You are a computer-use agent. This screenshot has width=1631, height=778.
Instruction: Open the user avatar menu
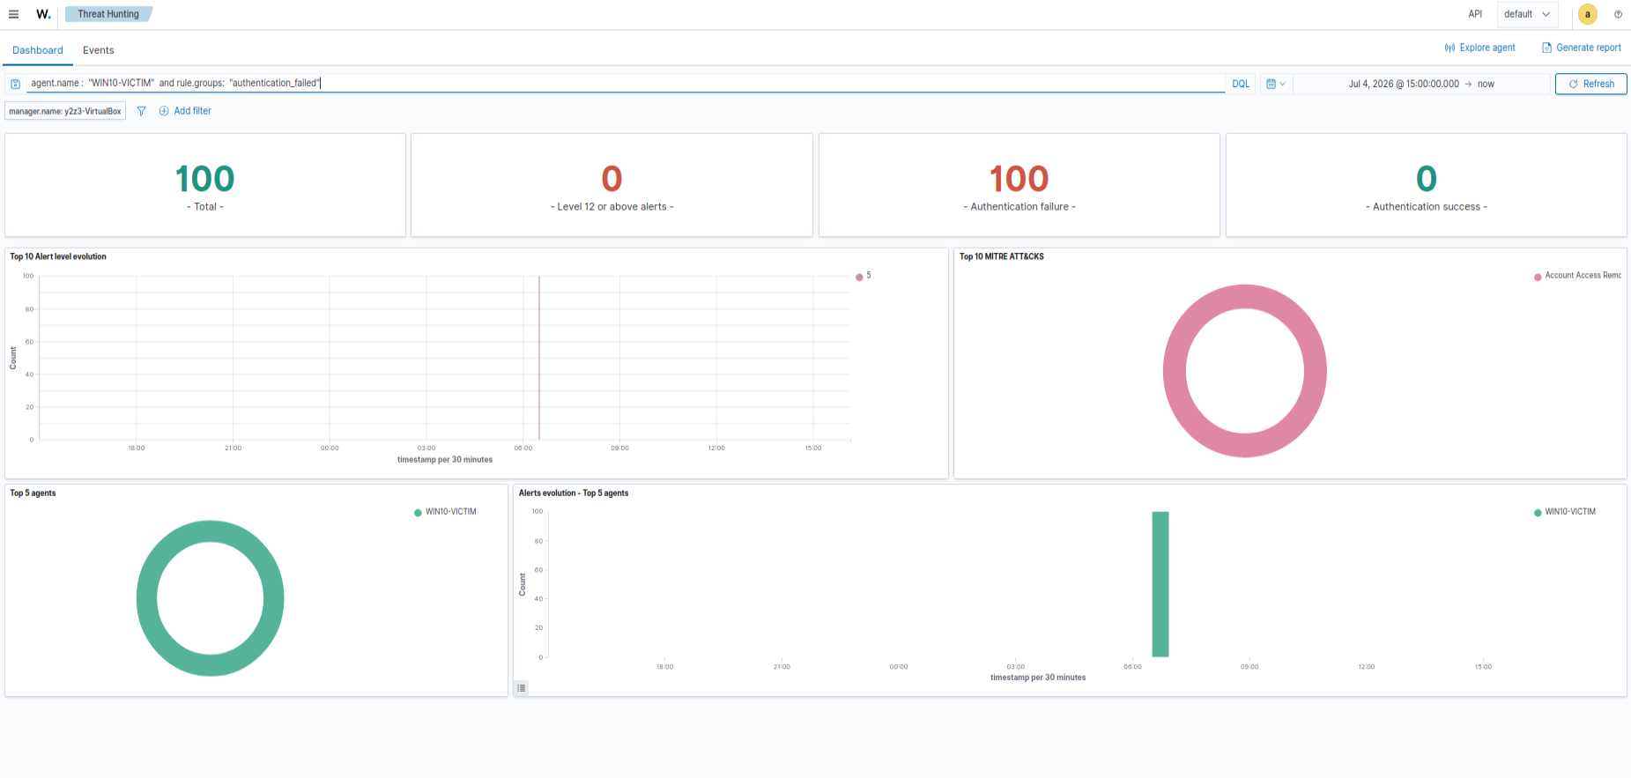click(1588, 14)
